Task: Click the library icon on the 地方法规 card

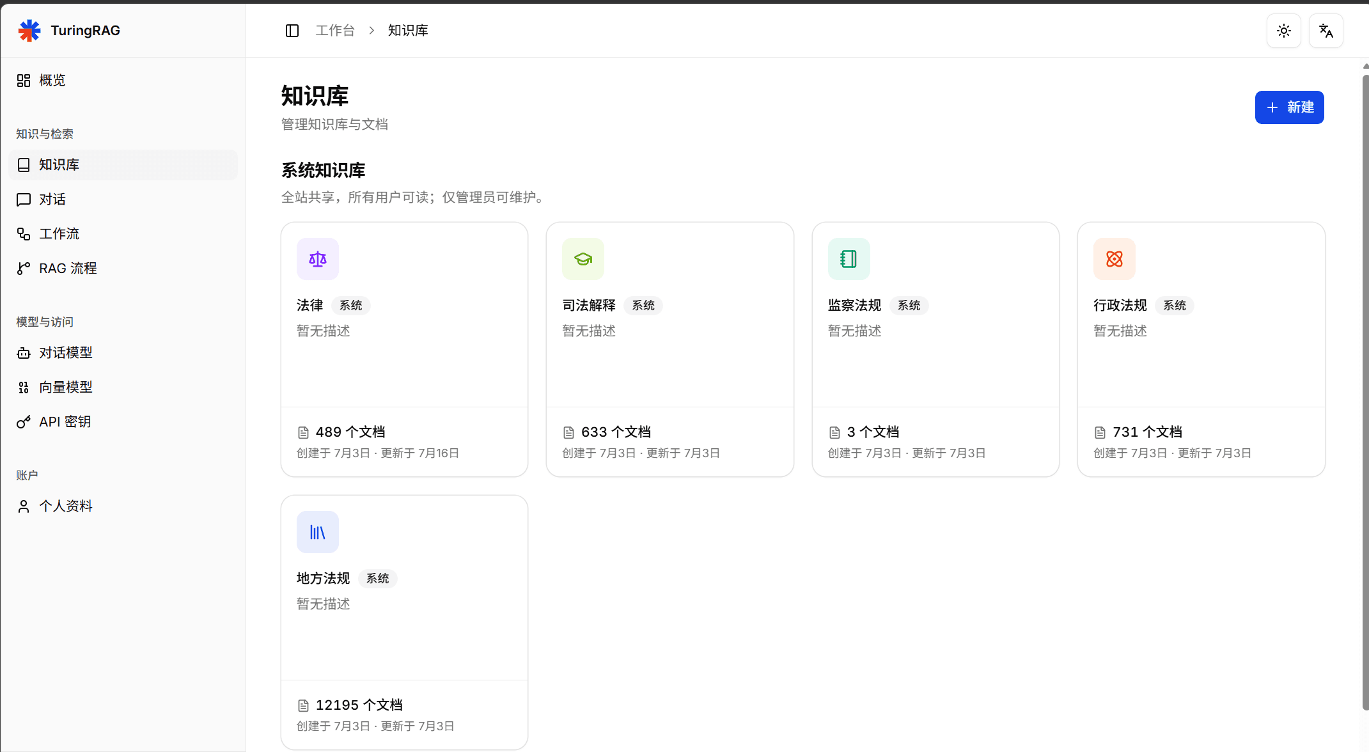Action: 318,532
